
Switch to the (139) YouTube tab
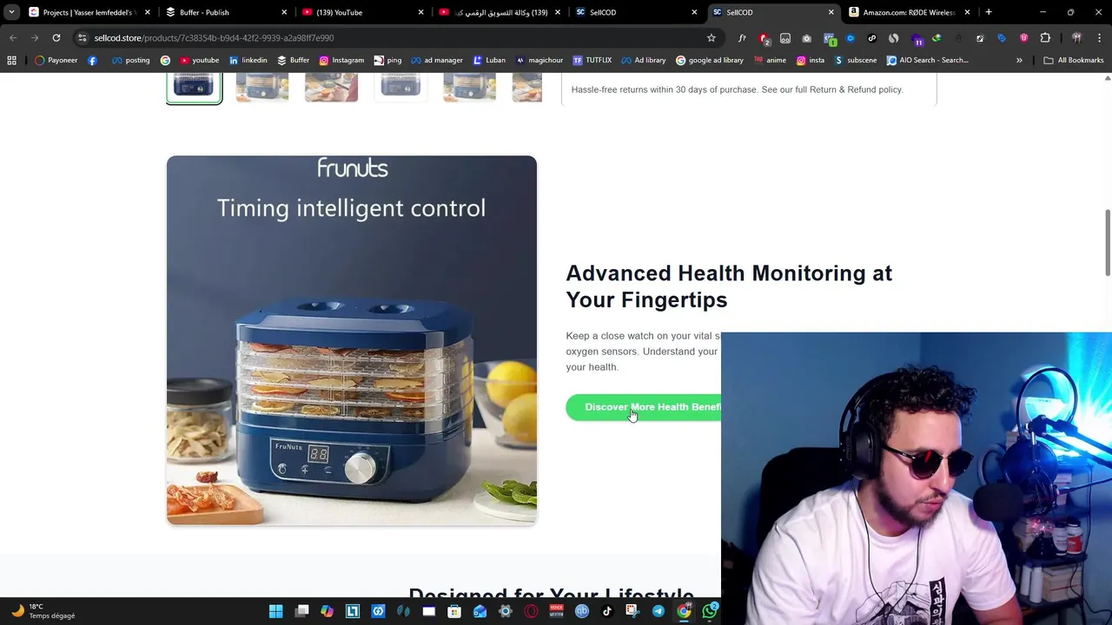(362, 12)
